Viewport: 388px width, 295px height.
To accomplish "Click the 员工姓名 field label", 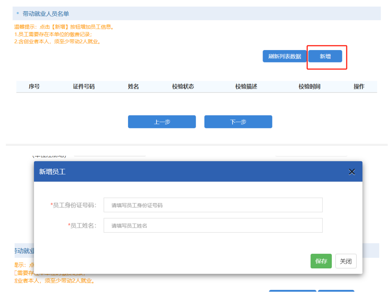I will click(x=82, y=226).
